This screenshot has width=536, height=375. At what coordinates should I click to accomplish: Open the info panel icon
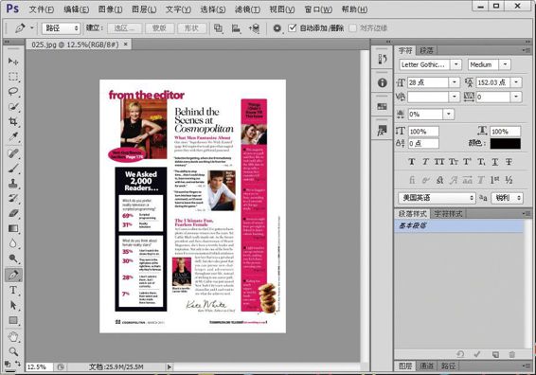pos(383,82)
